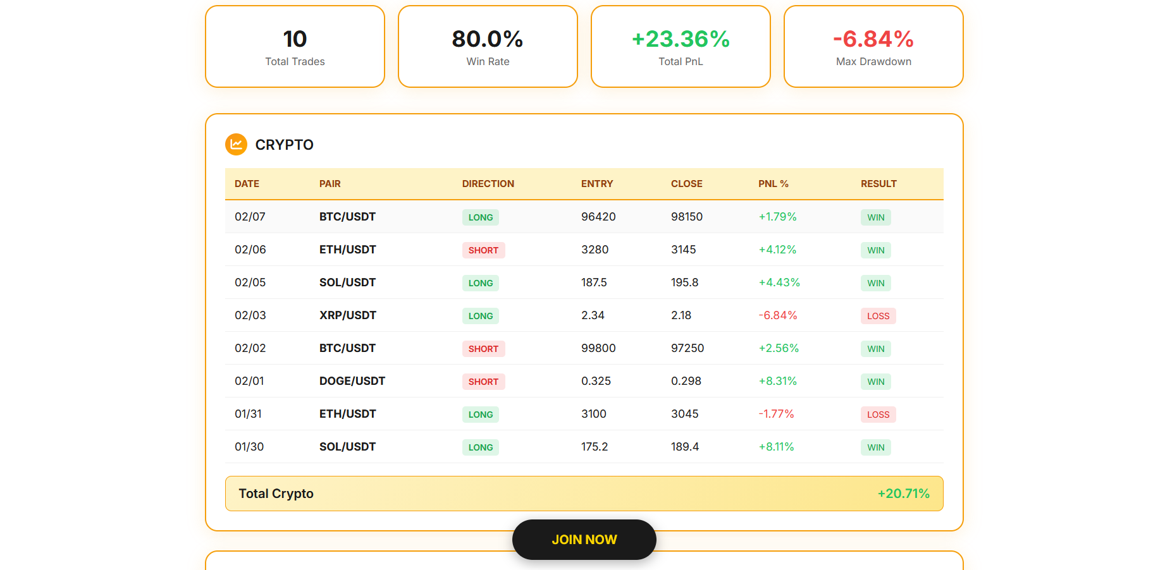Screen dimensions: 1165x570
Task: Click the Total Trades stat card
Action: [x=295, y=46]
